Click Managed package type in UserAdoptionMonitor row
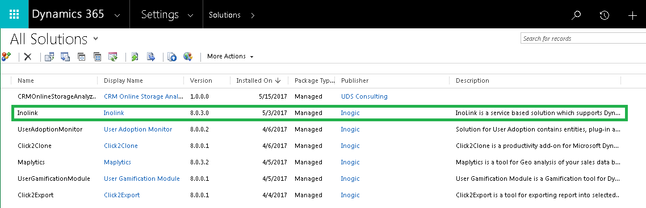This screenshot has height=208, width=646. (x=308, y=129)
